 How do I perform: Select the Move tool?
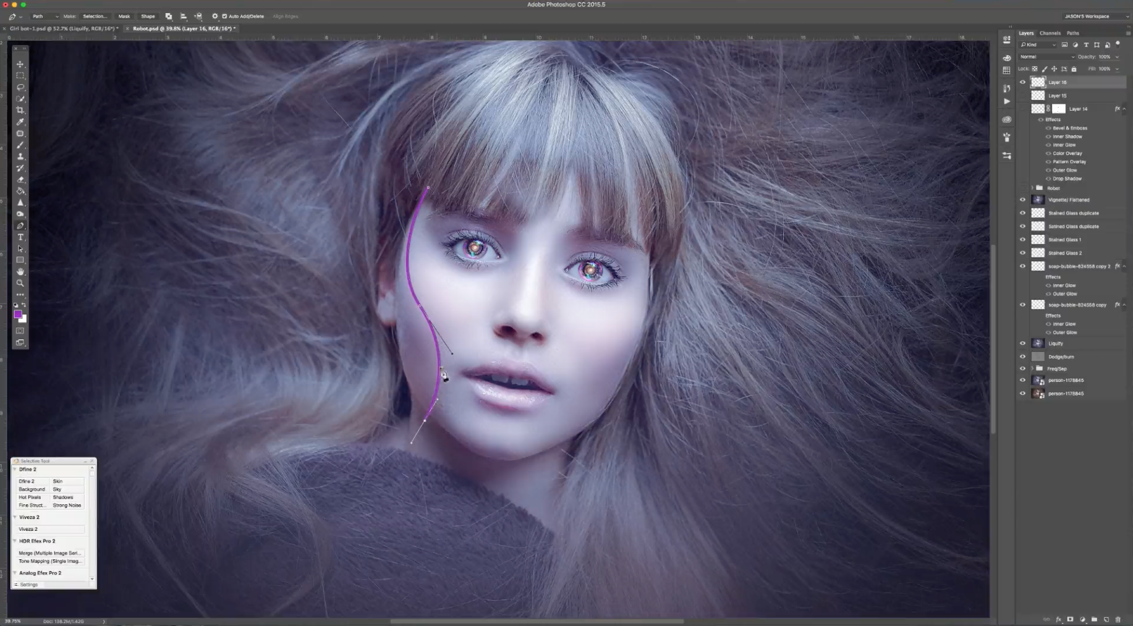(x=20, y=64)
